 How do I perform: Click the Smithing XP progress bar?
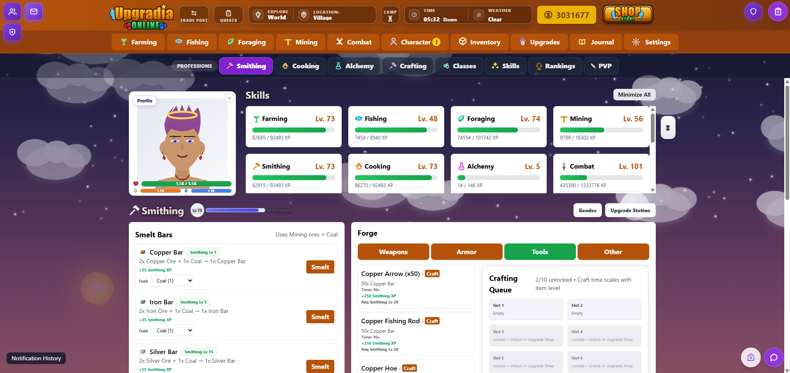pyautogui.click(x=235, y=210)
